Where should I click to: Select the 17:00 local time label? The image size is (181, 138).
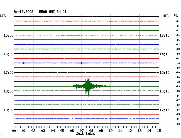(9, 73)
